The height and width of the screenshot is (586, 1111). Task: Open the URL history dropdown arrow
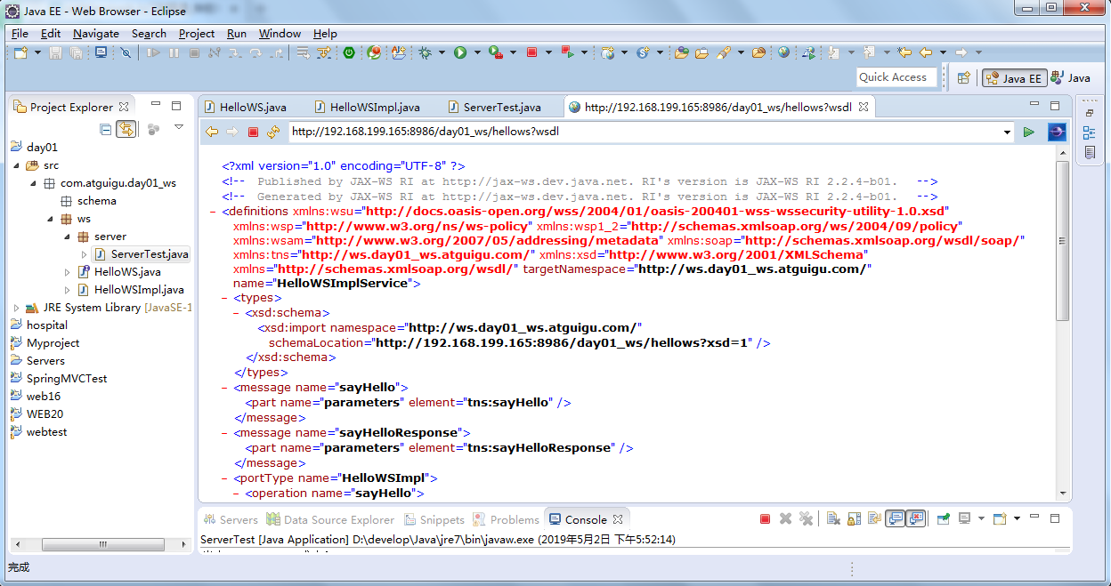[x=1008, y=132]
